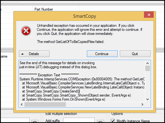
Task: Click the horizontal scrollbar thumb
Action: pyautogui.click(x=45, y=104)
